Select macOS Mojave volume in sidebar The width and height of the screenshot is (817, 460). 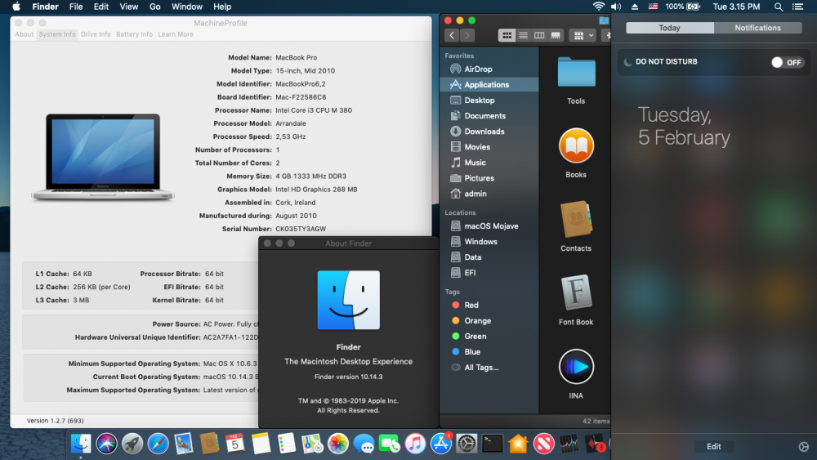pyautogui.click(x=489, y=226)
